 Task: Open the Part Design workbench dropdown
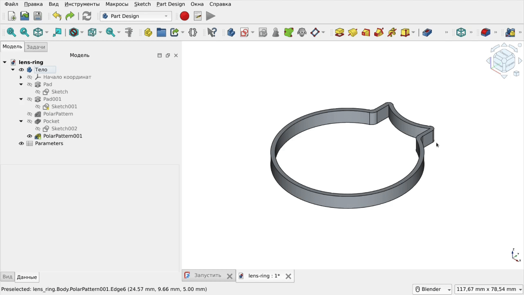(136, 16)
